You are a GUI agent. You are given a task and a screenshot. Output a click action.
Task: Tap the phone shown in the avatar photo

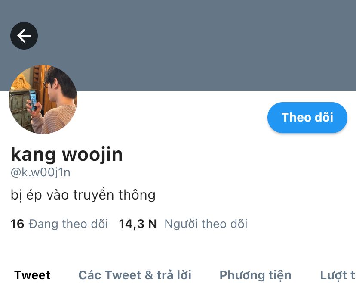tap(33, 100)
